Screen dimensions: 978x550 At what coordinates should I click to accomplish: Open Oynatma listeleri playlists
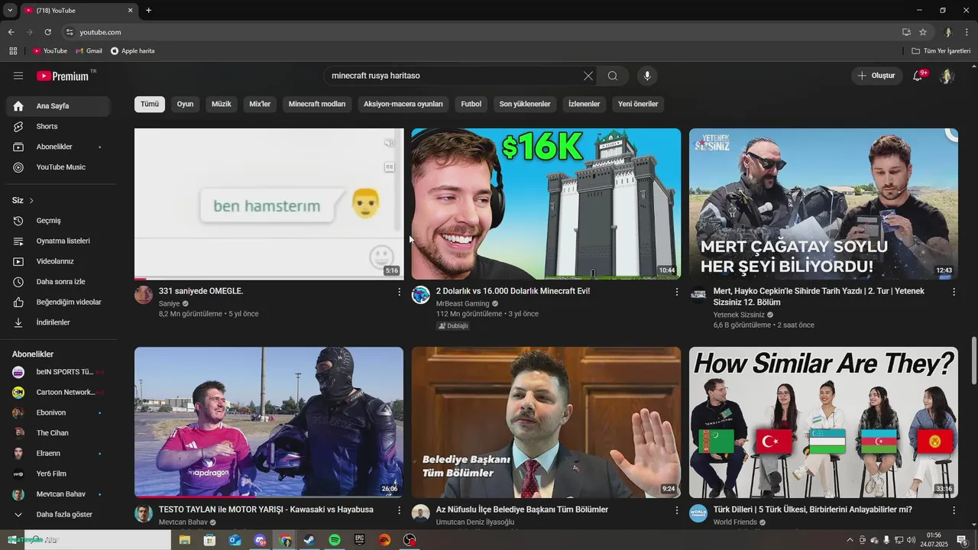pos(59,241)
